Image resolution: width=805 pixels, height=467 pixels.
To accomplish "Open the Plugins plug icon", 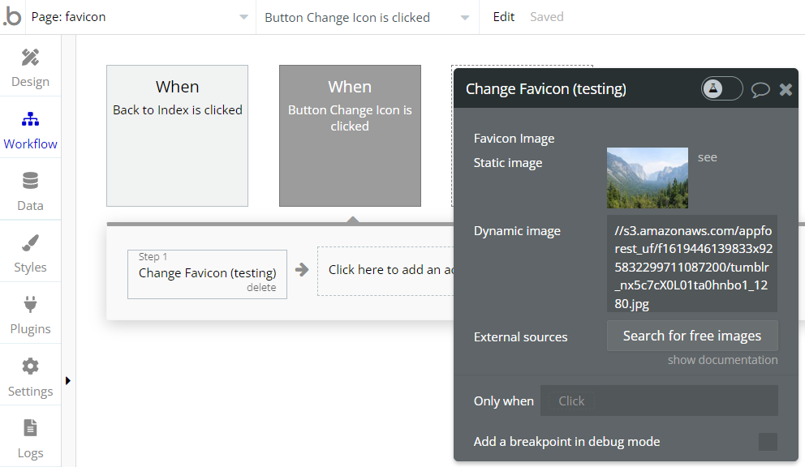I will point(30,305).
